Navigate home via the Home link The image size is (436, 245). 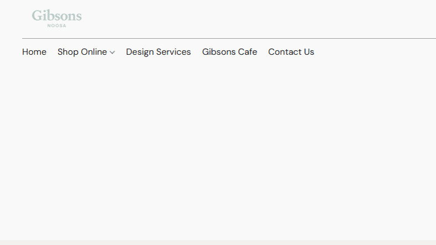click(x=34, y=52)
